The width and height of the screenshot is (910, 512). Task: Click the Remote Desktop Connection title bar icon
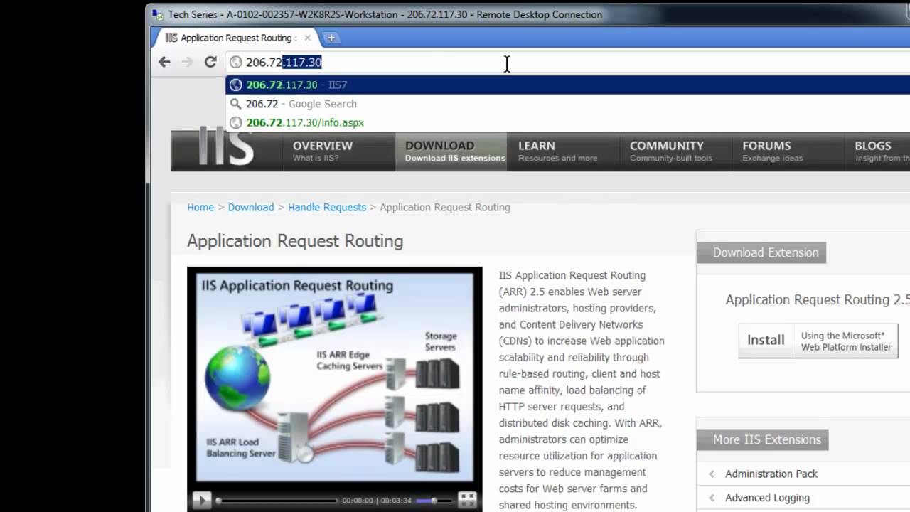coord(159,14)
